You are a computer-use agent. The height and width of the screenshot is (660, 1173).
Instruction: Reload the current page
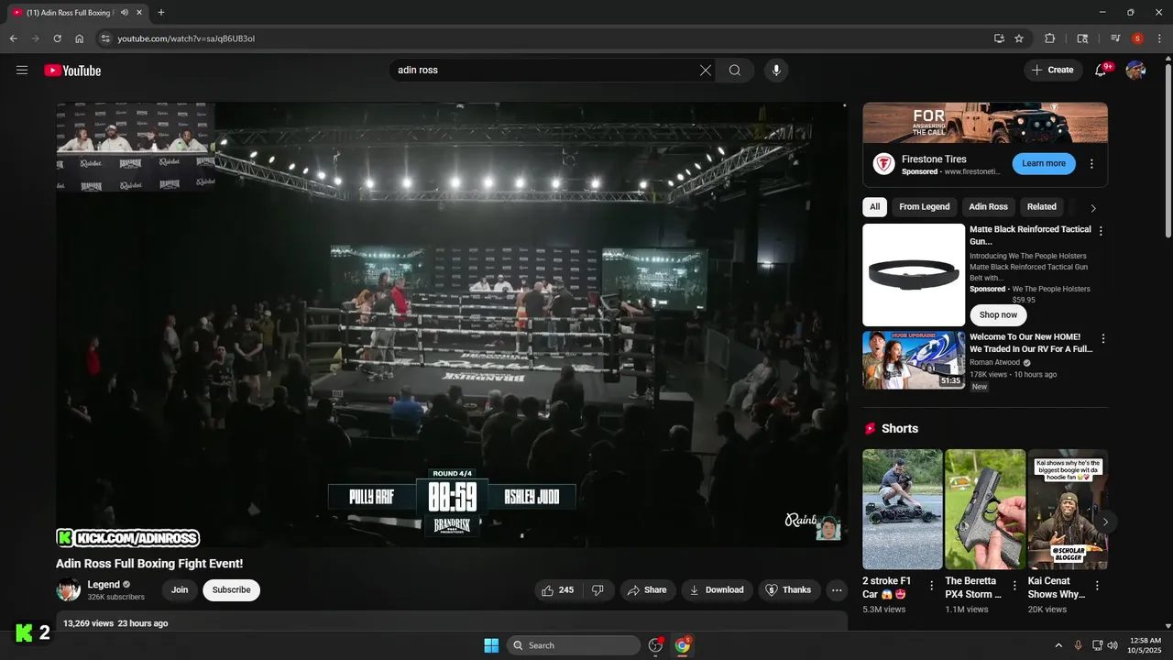(x=57, y=38)
